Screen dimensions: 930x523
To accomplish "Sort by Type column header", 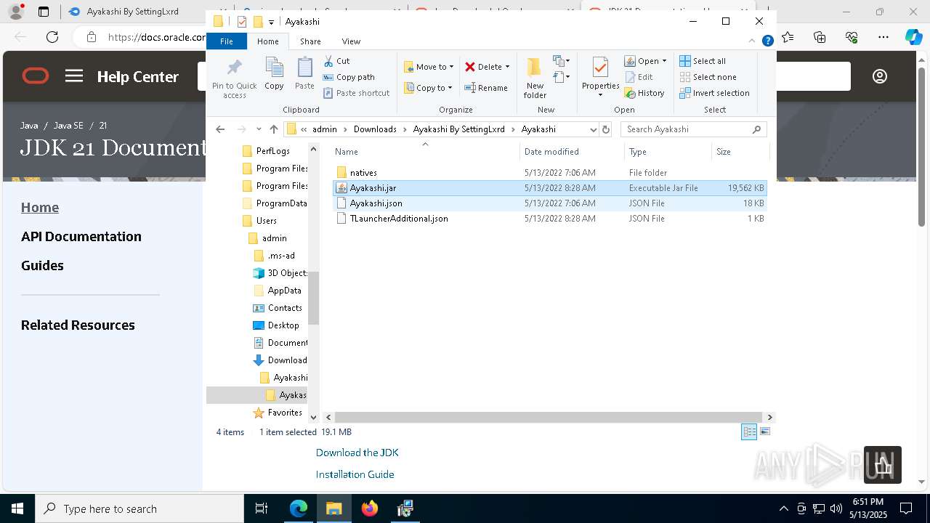I will pyautogui.click(x=668, y=152).
